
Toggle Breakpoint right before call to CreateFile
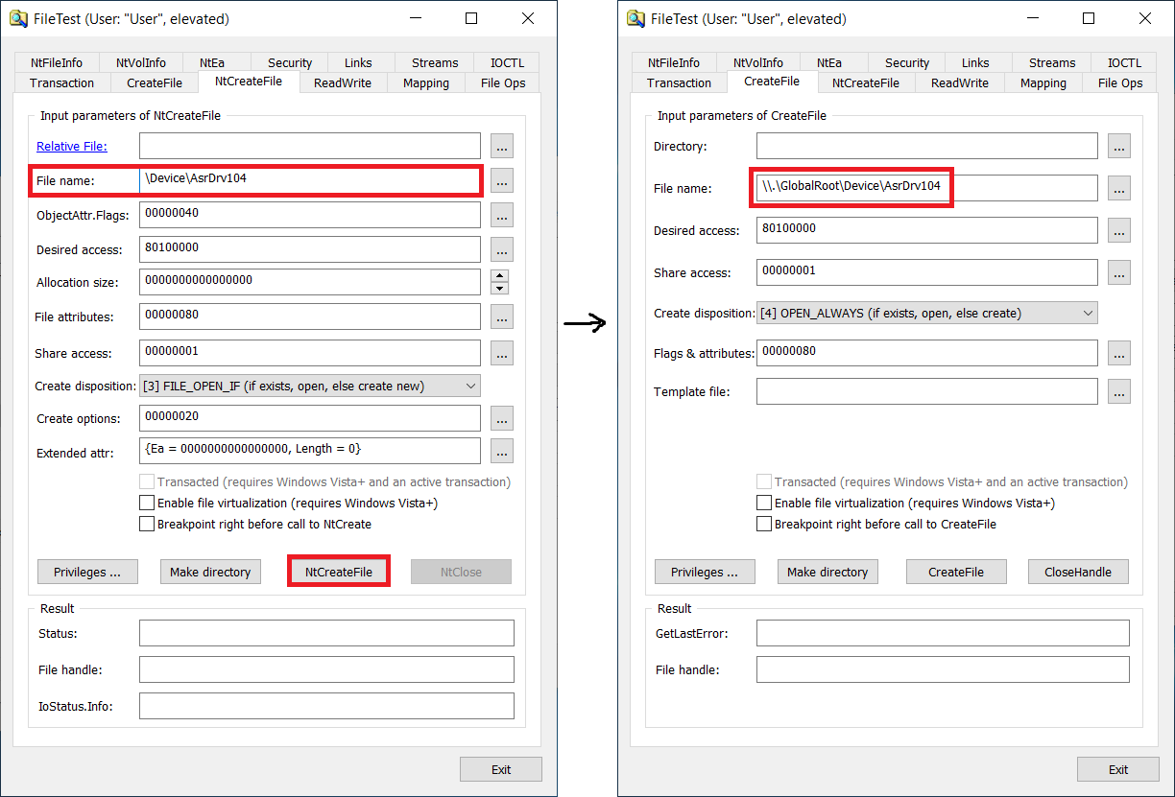tap(764, 524)
